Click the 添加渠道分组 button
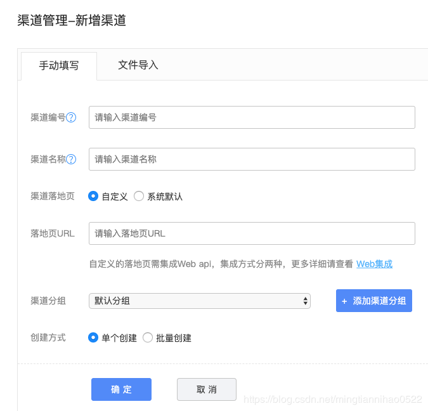 (x=374, y=301)
